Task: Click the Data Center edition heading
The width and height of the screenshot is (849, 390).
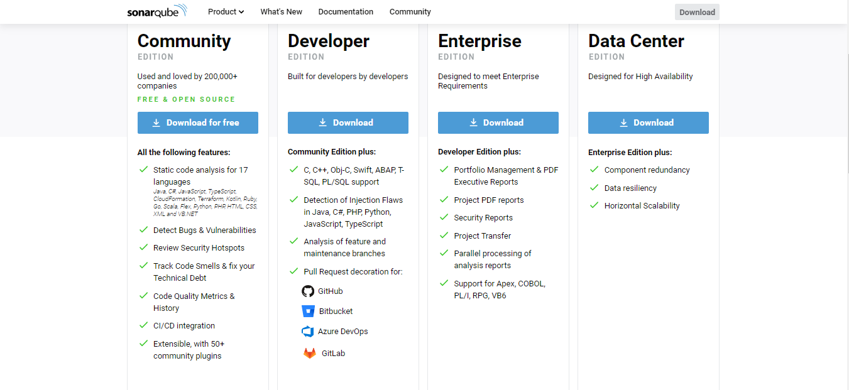Action: [636, 41]
